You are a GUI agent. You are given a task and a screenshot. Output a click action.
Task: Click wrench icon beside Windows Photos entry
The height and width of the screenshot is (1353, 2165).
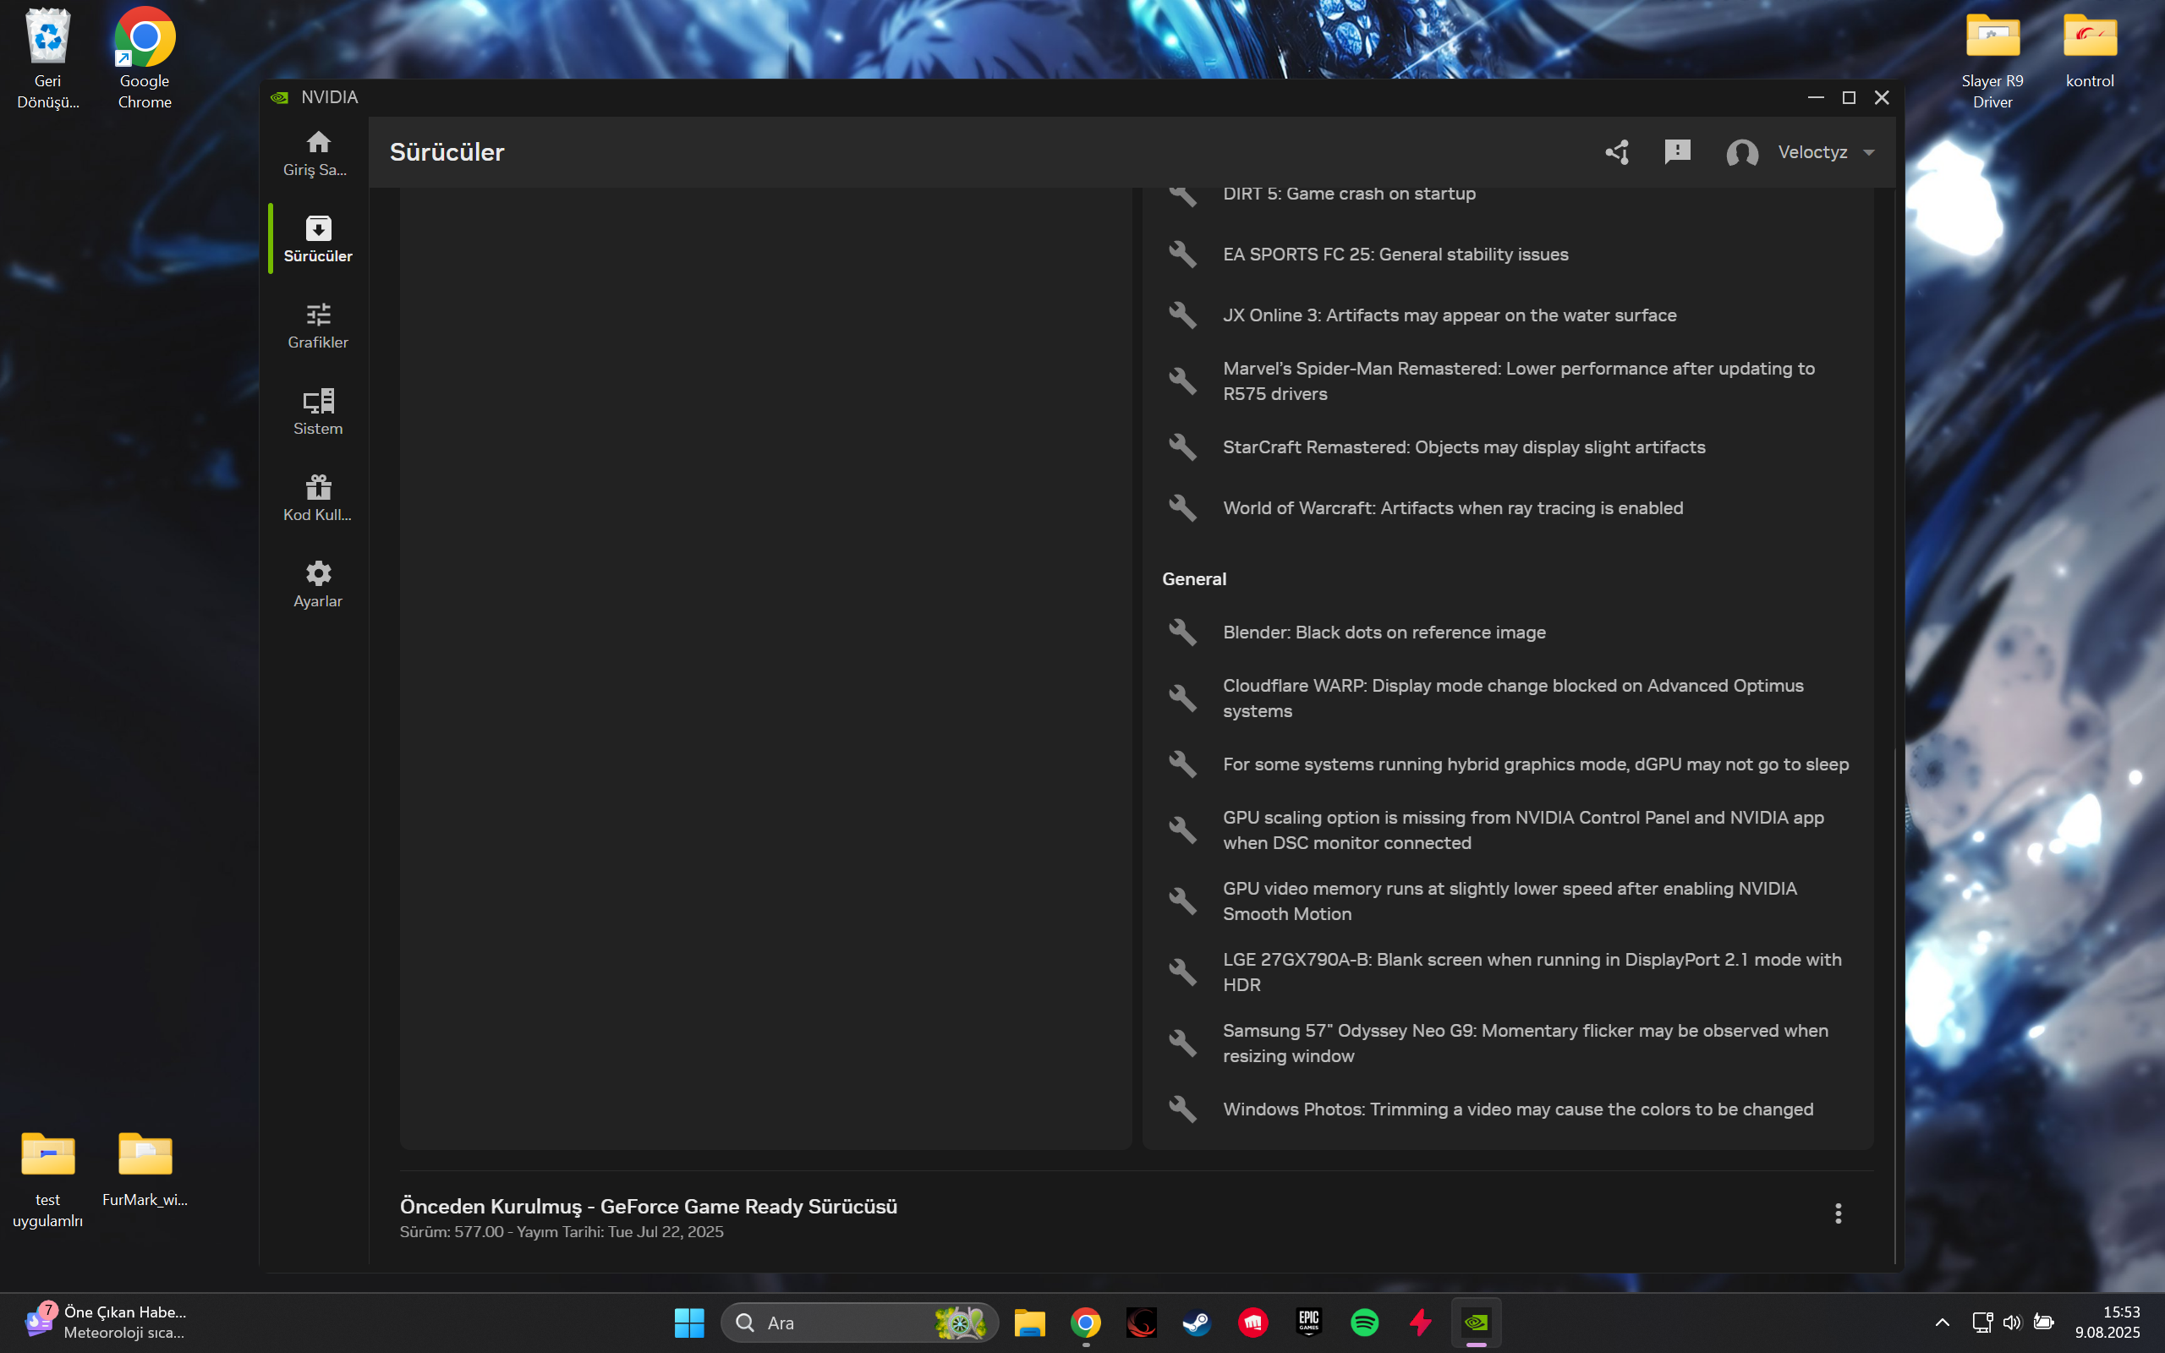point(1182,1109)
